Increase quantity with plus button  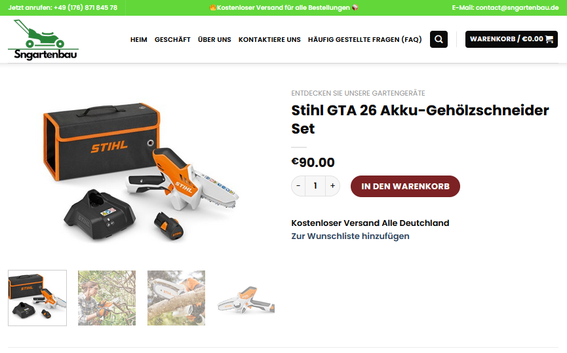click(x=333, y=186)
